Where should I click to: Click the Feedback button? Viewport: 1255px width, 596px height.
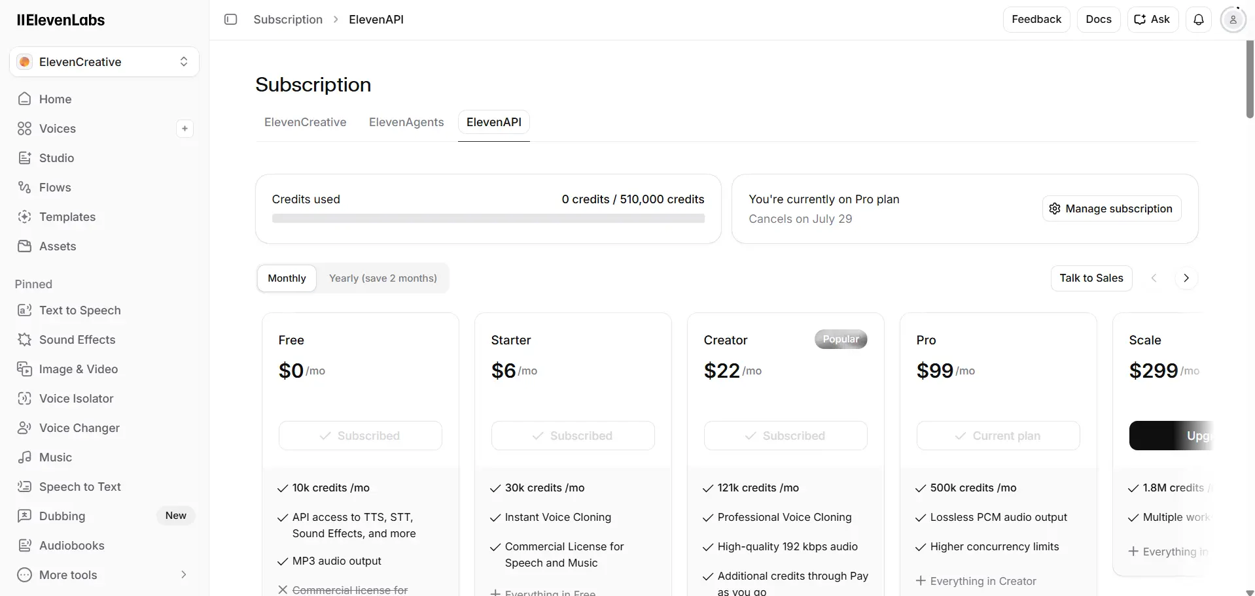coord(1036,20)
